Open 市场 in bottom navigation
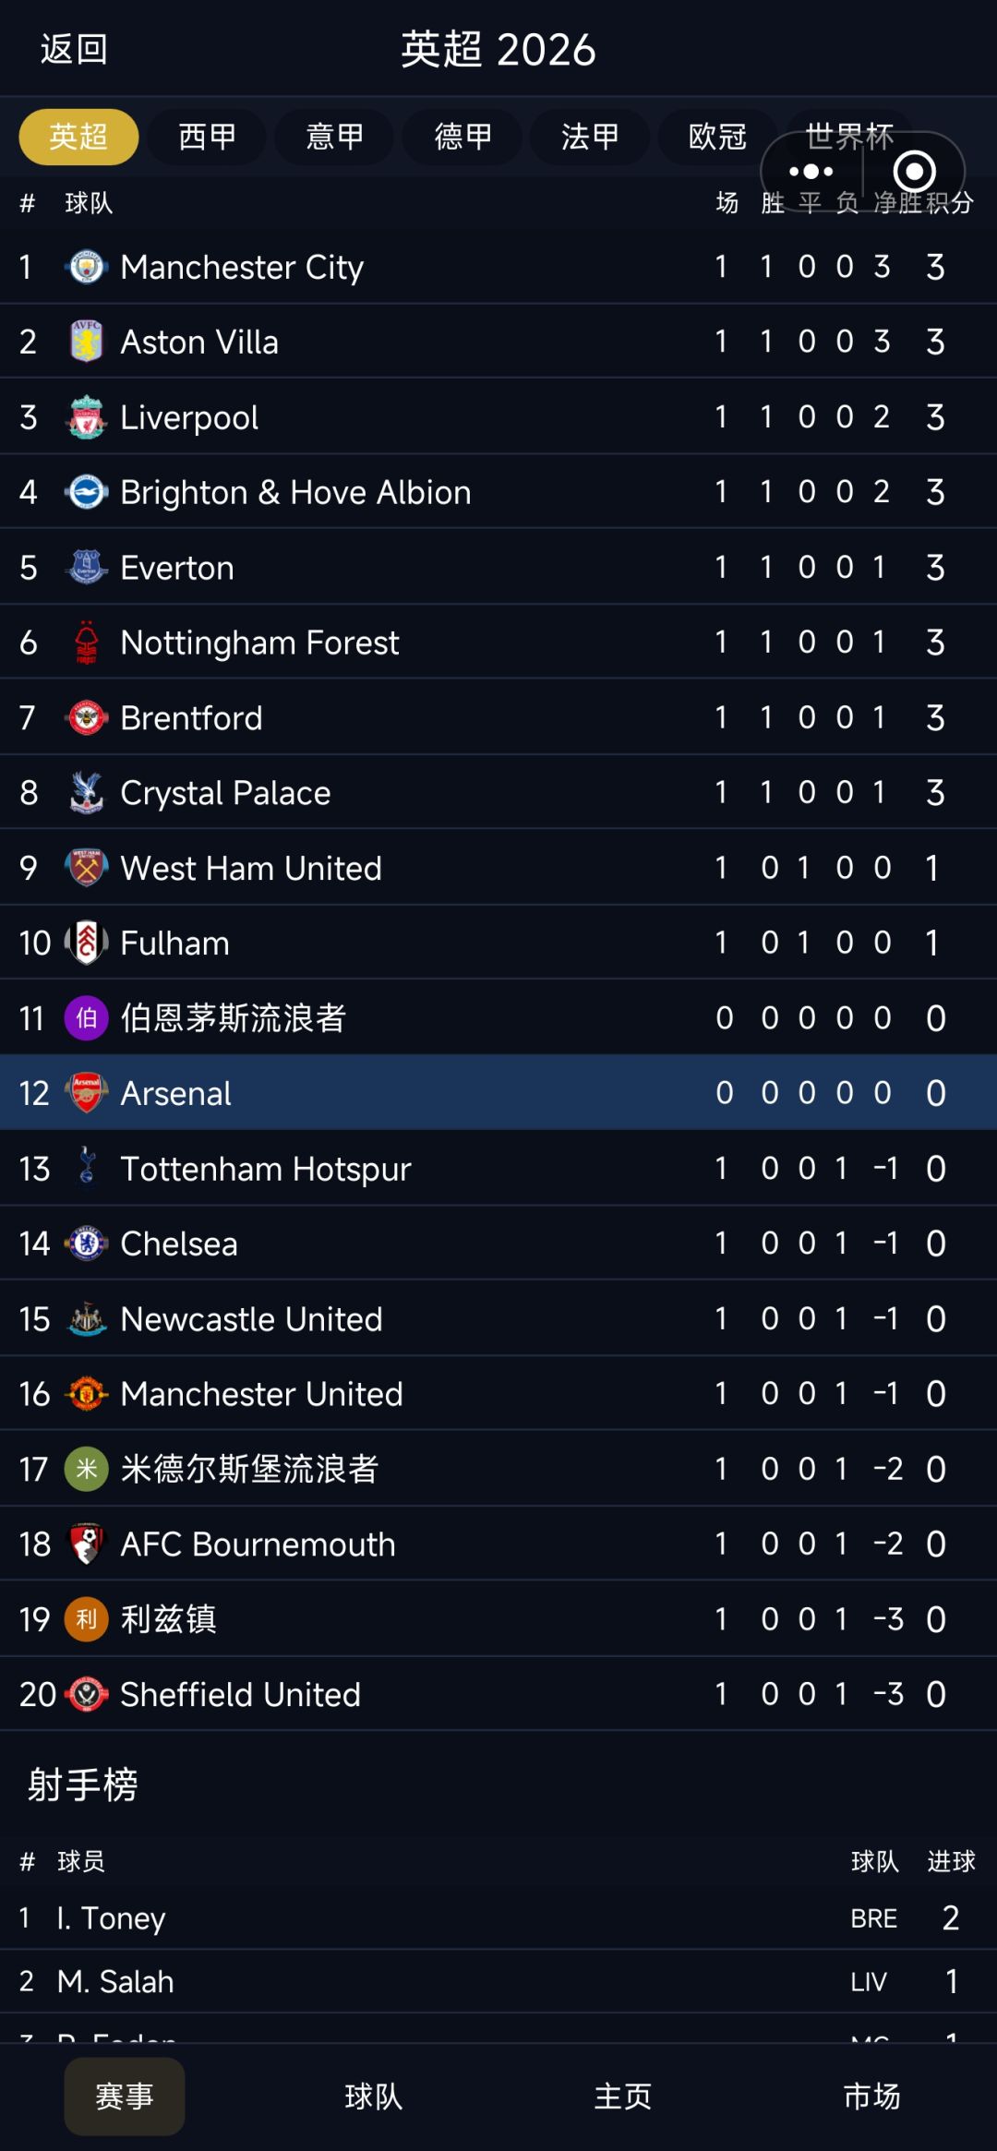This screenshot has height=2151, width=997. (x=872, y=2097)
